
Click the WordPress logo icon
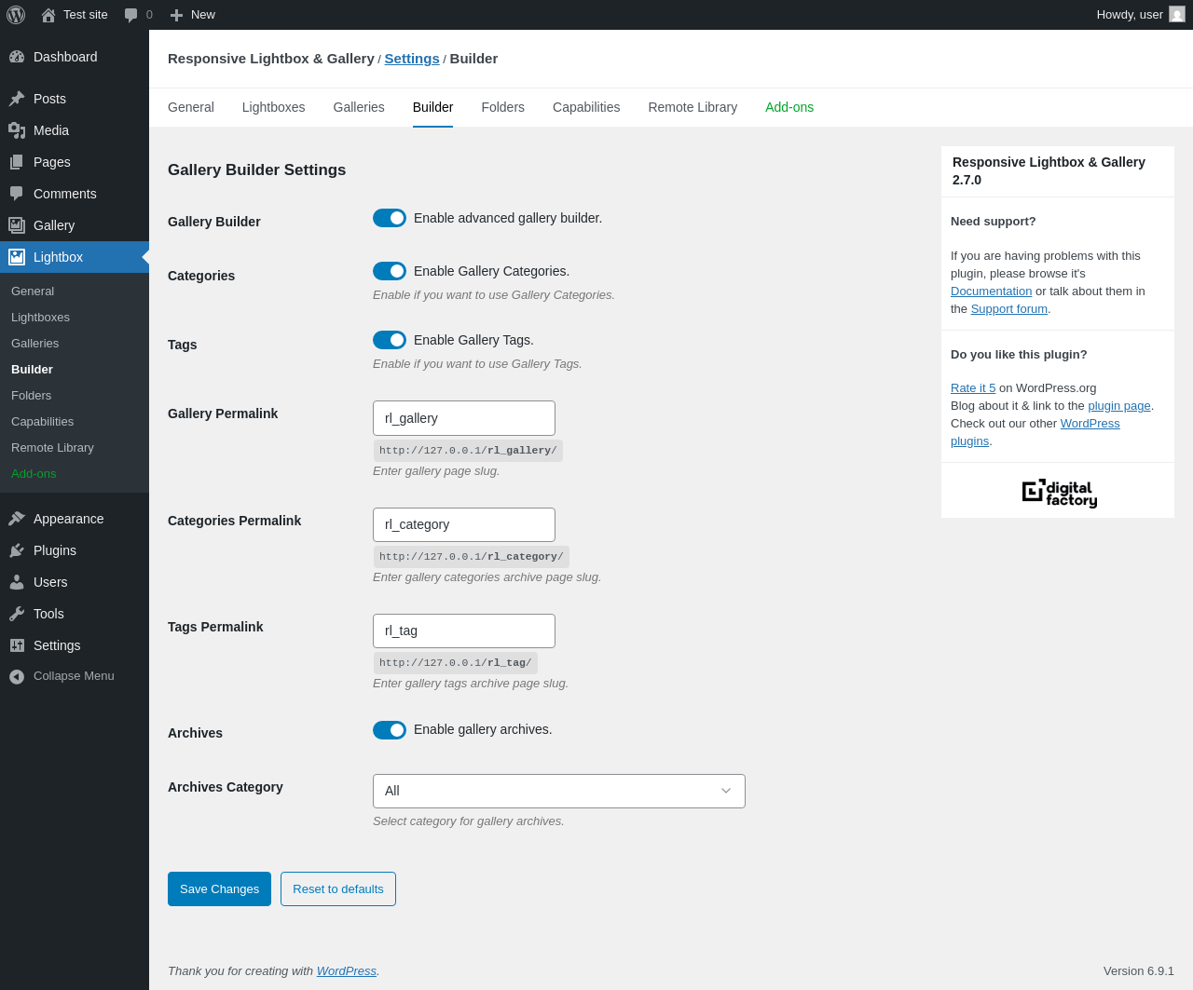[16, 15]
